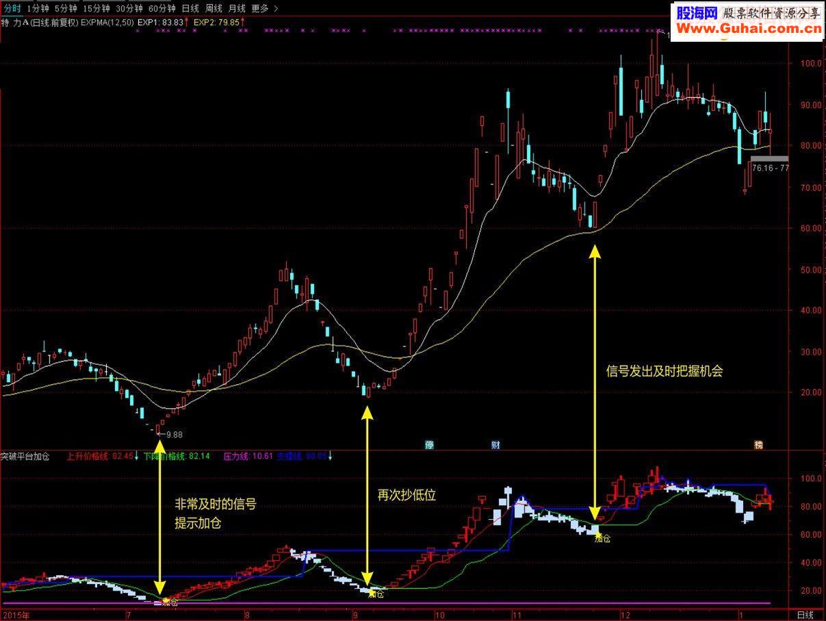The image size is (826, 621).
Task: Open the 日线.前复权 adjustment setting
Action: (55, 22)
